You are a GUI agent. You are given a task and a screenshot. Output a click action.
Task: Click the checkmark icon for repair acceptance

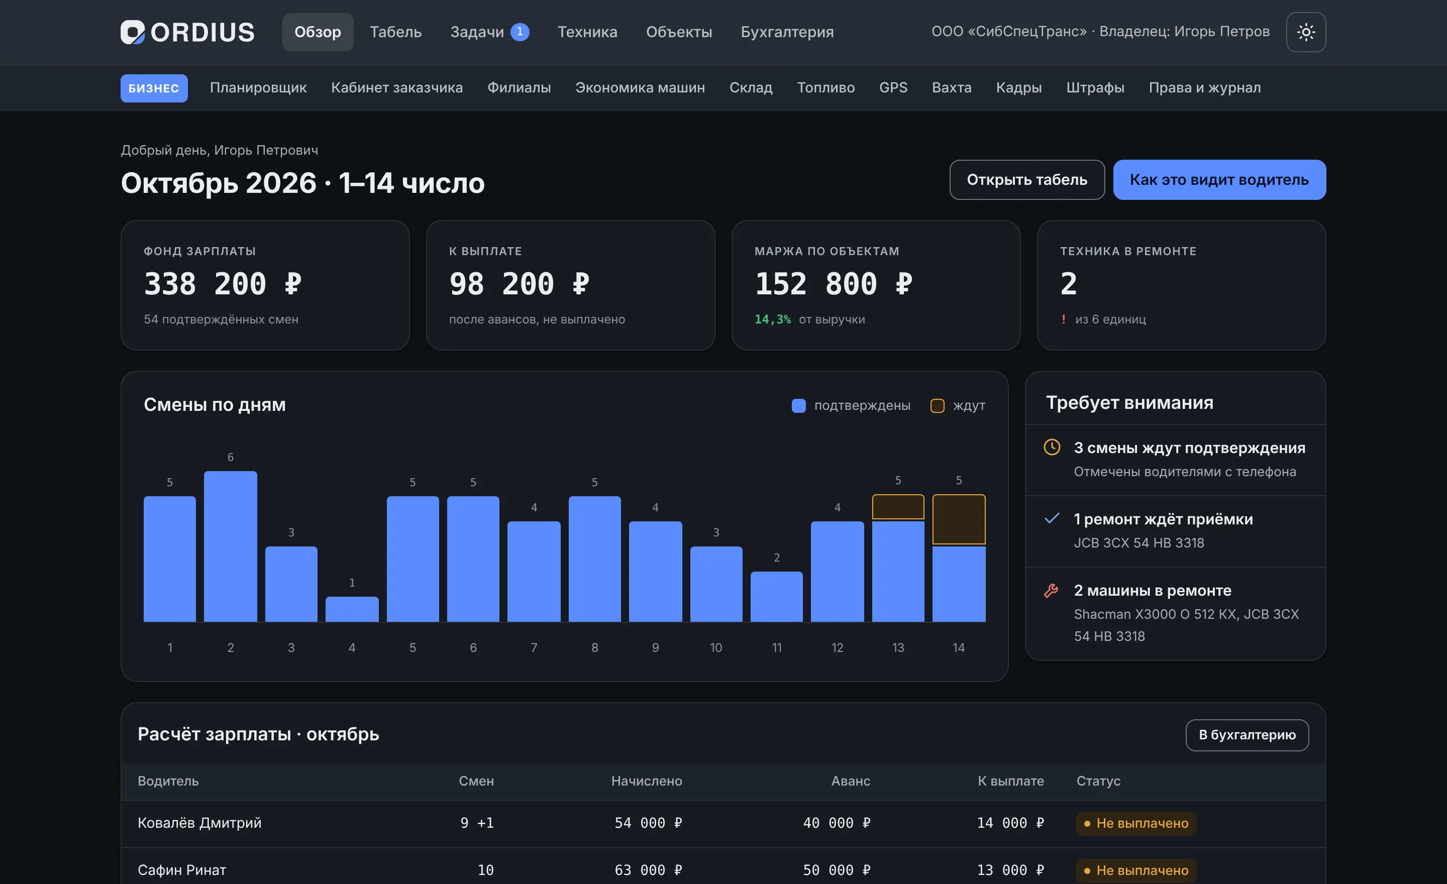[x=1051, y=518]
